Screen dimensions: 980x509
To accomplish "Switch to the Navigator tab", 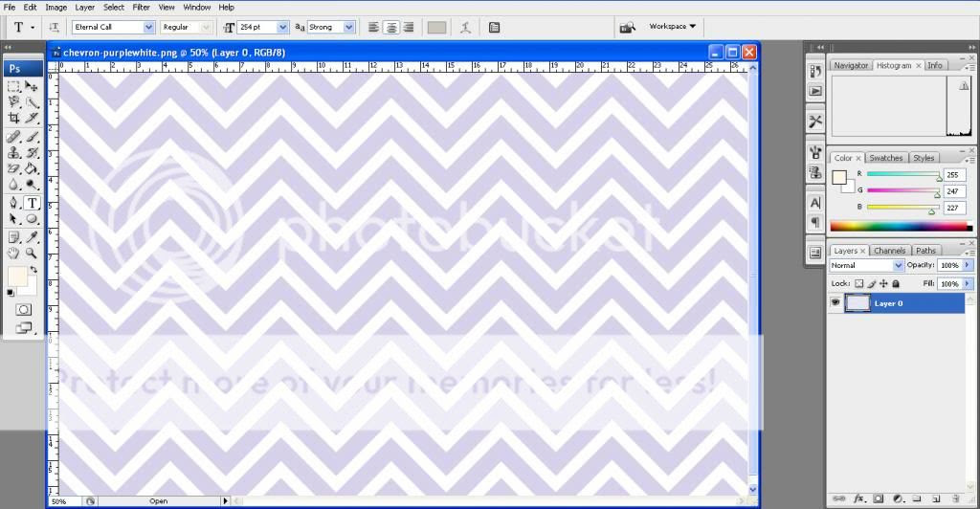I will tap(851, 66).
